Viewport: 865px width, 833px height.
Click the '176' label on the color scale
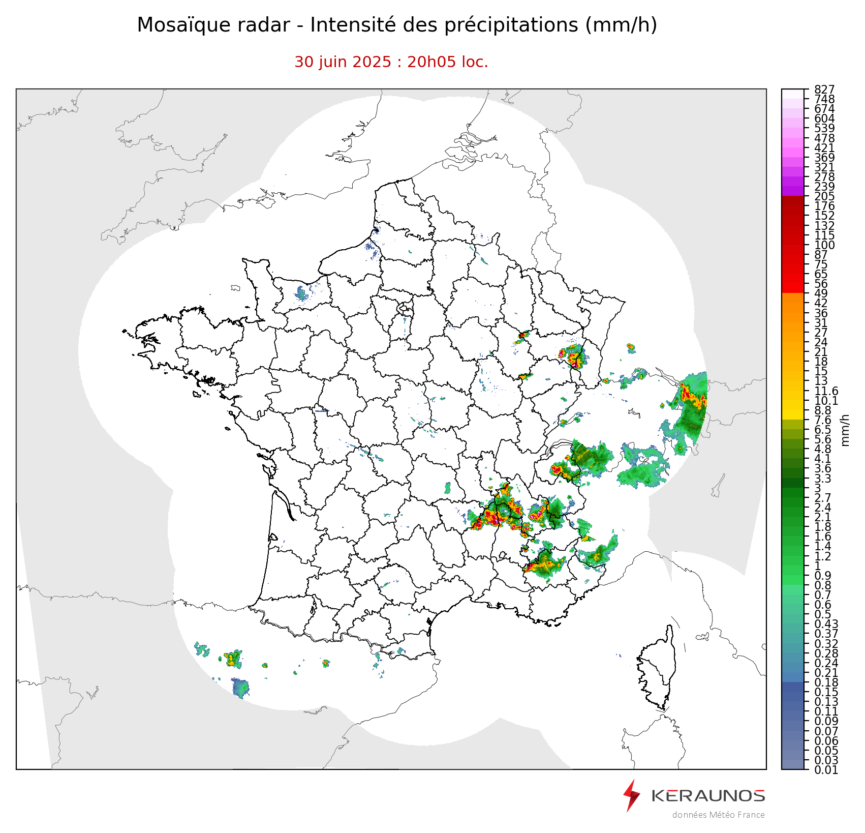pyautogui.click(x=824, y=206)
